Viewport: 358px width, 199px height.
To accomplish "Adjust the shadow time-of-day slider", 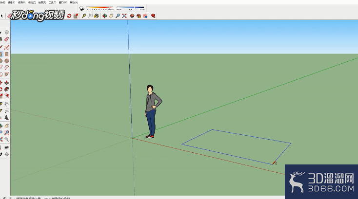I will point(130,9).
